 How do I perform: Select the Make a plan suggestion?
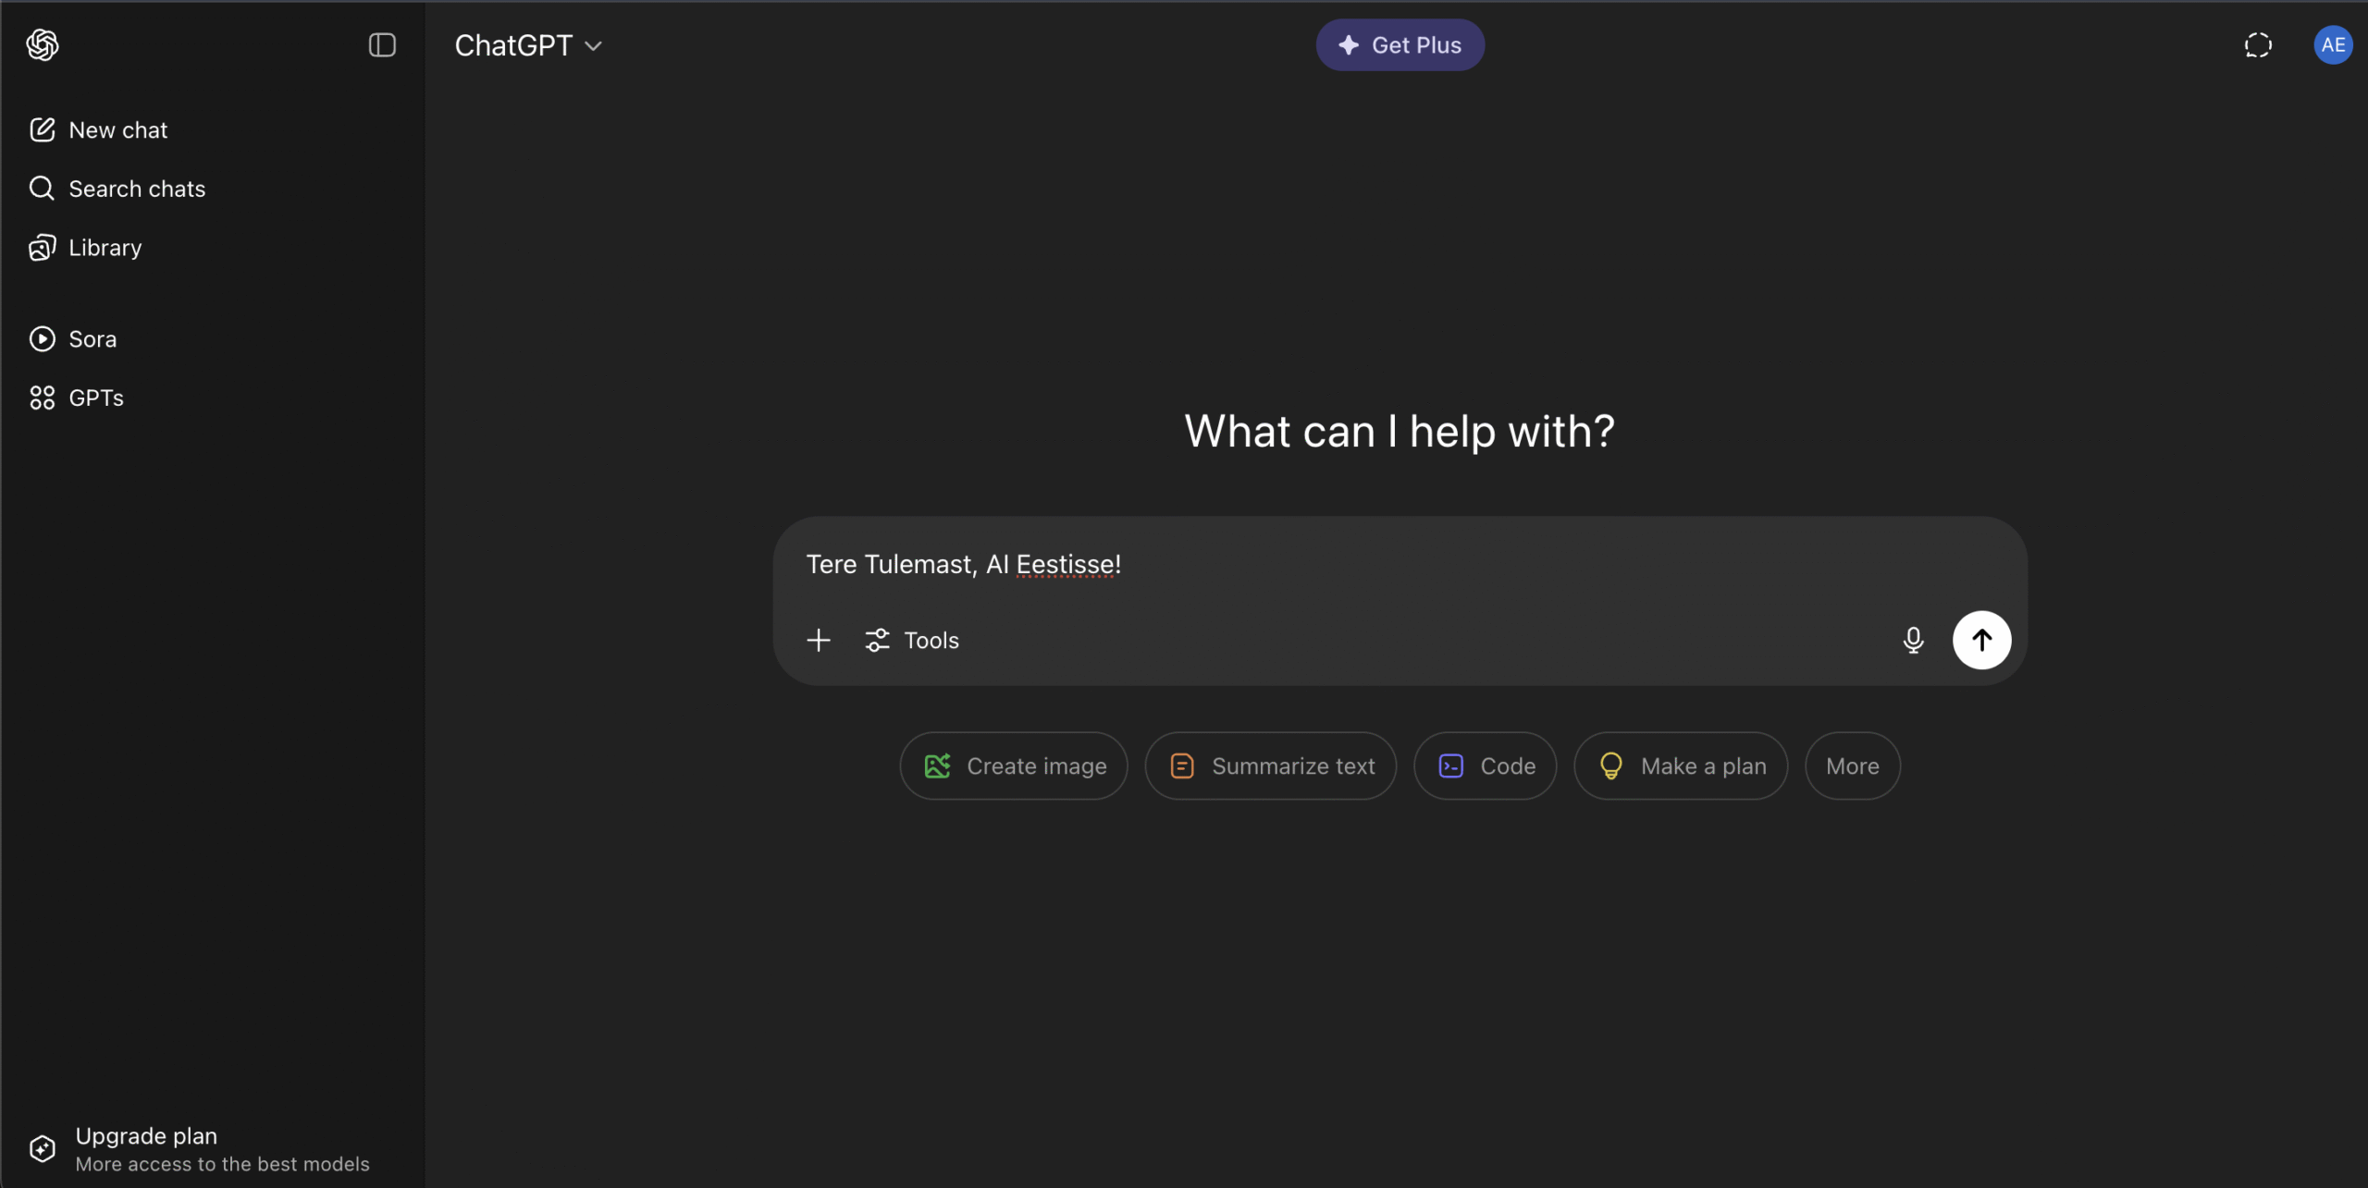[1681, 766]
